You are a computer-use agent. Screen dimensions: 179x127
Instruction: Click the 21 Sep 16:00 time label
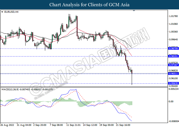tap(123, 125)
